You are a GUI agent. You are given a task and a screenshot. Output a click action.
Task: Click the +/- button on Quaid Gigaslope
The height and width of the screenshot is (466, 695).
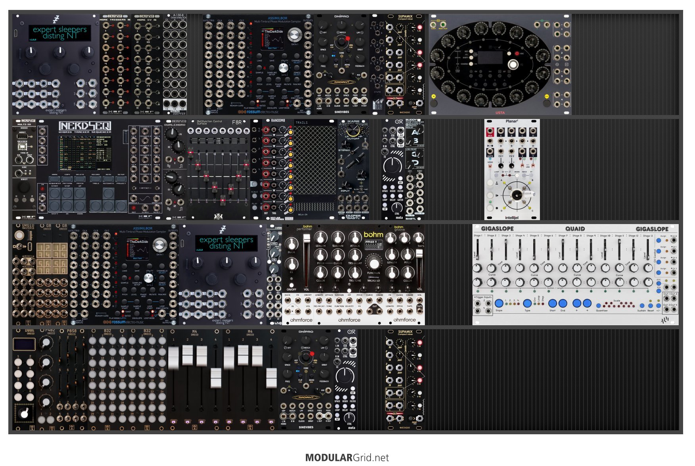pos(659,306)
